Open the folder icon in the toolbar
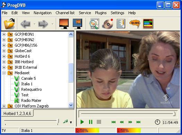 pyautogui.click(x=9, y=24)
